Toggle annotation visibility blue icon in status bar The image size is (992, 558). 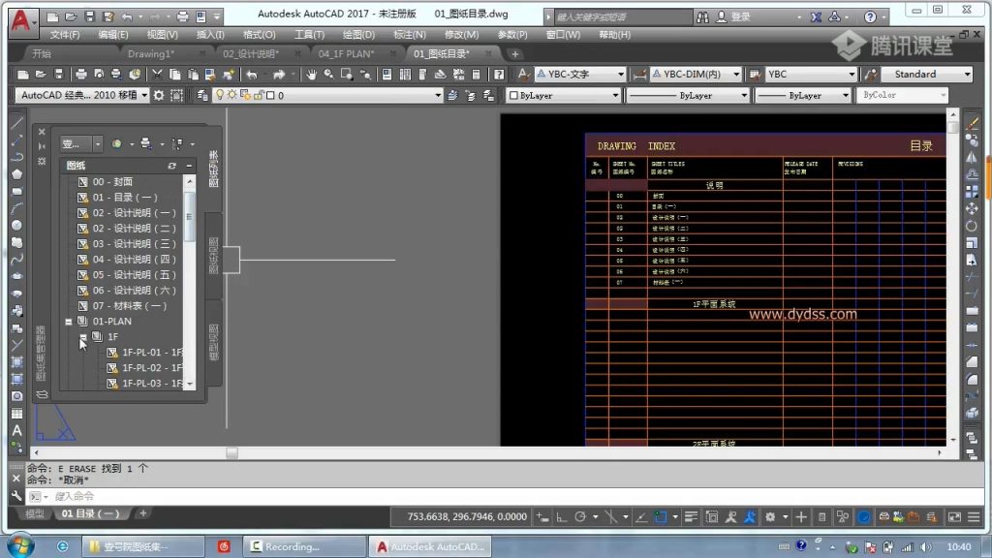[750, 517]
